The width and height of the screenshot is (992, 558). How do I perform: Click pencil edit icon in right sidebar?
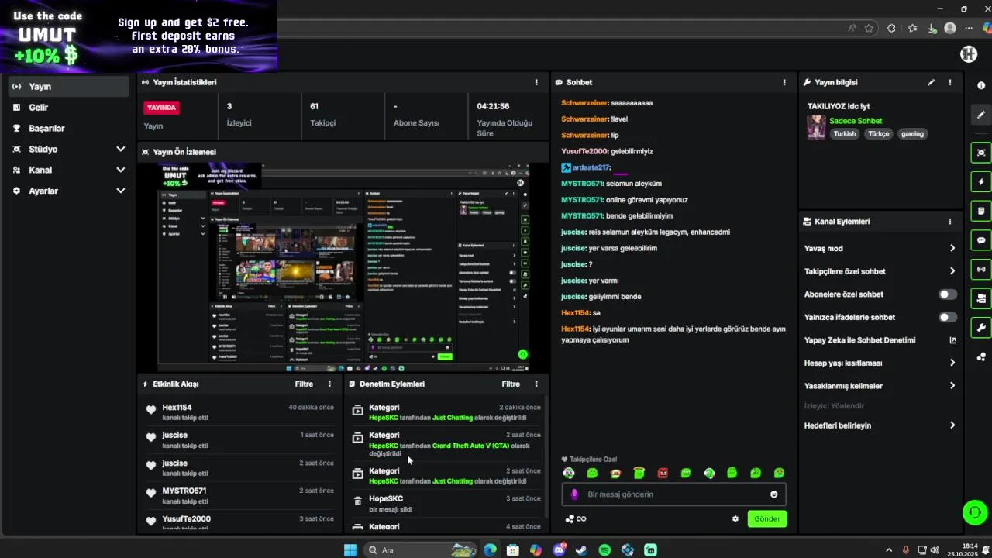[981, 115]
